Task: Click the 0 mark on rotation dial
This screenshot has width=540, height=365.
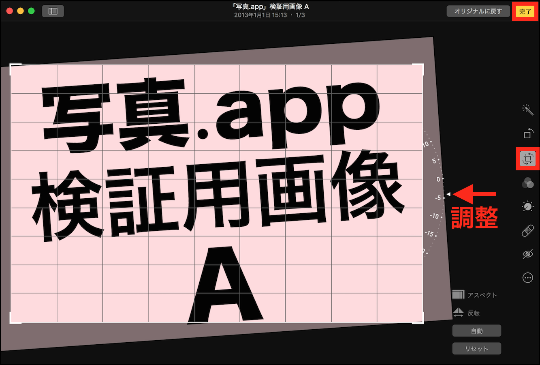Action: tap(438, 179)
